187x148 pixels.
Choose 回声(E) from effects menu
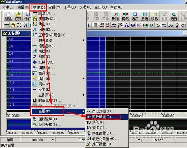tap(59, 30)
